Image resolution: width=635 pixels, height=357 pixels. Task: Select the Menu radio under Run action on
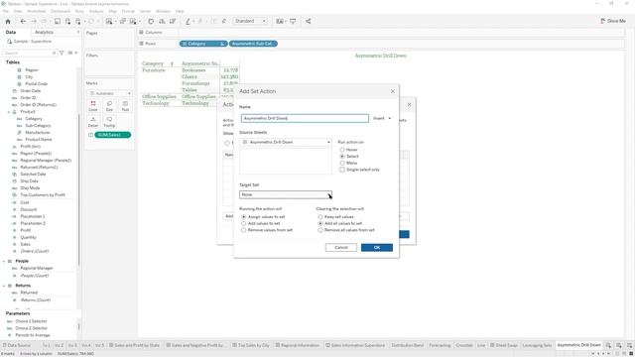point(342,163)
